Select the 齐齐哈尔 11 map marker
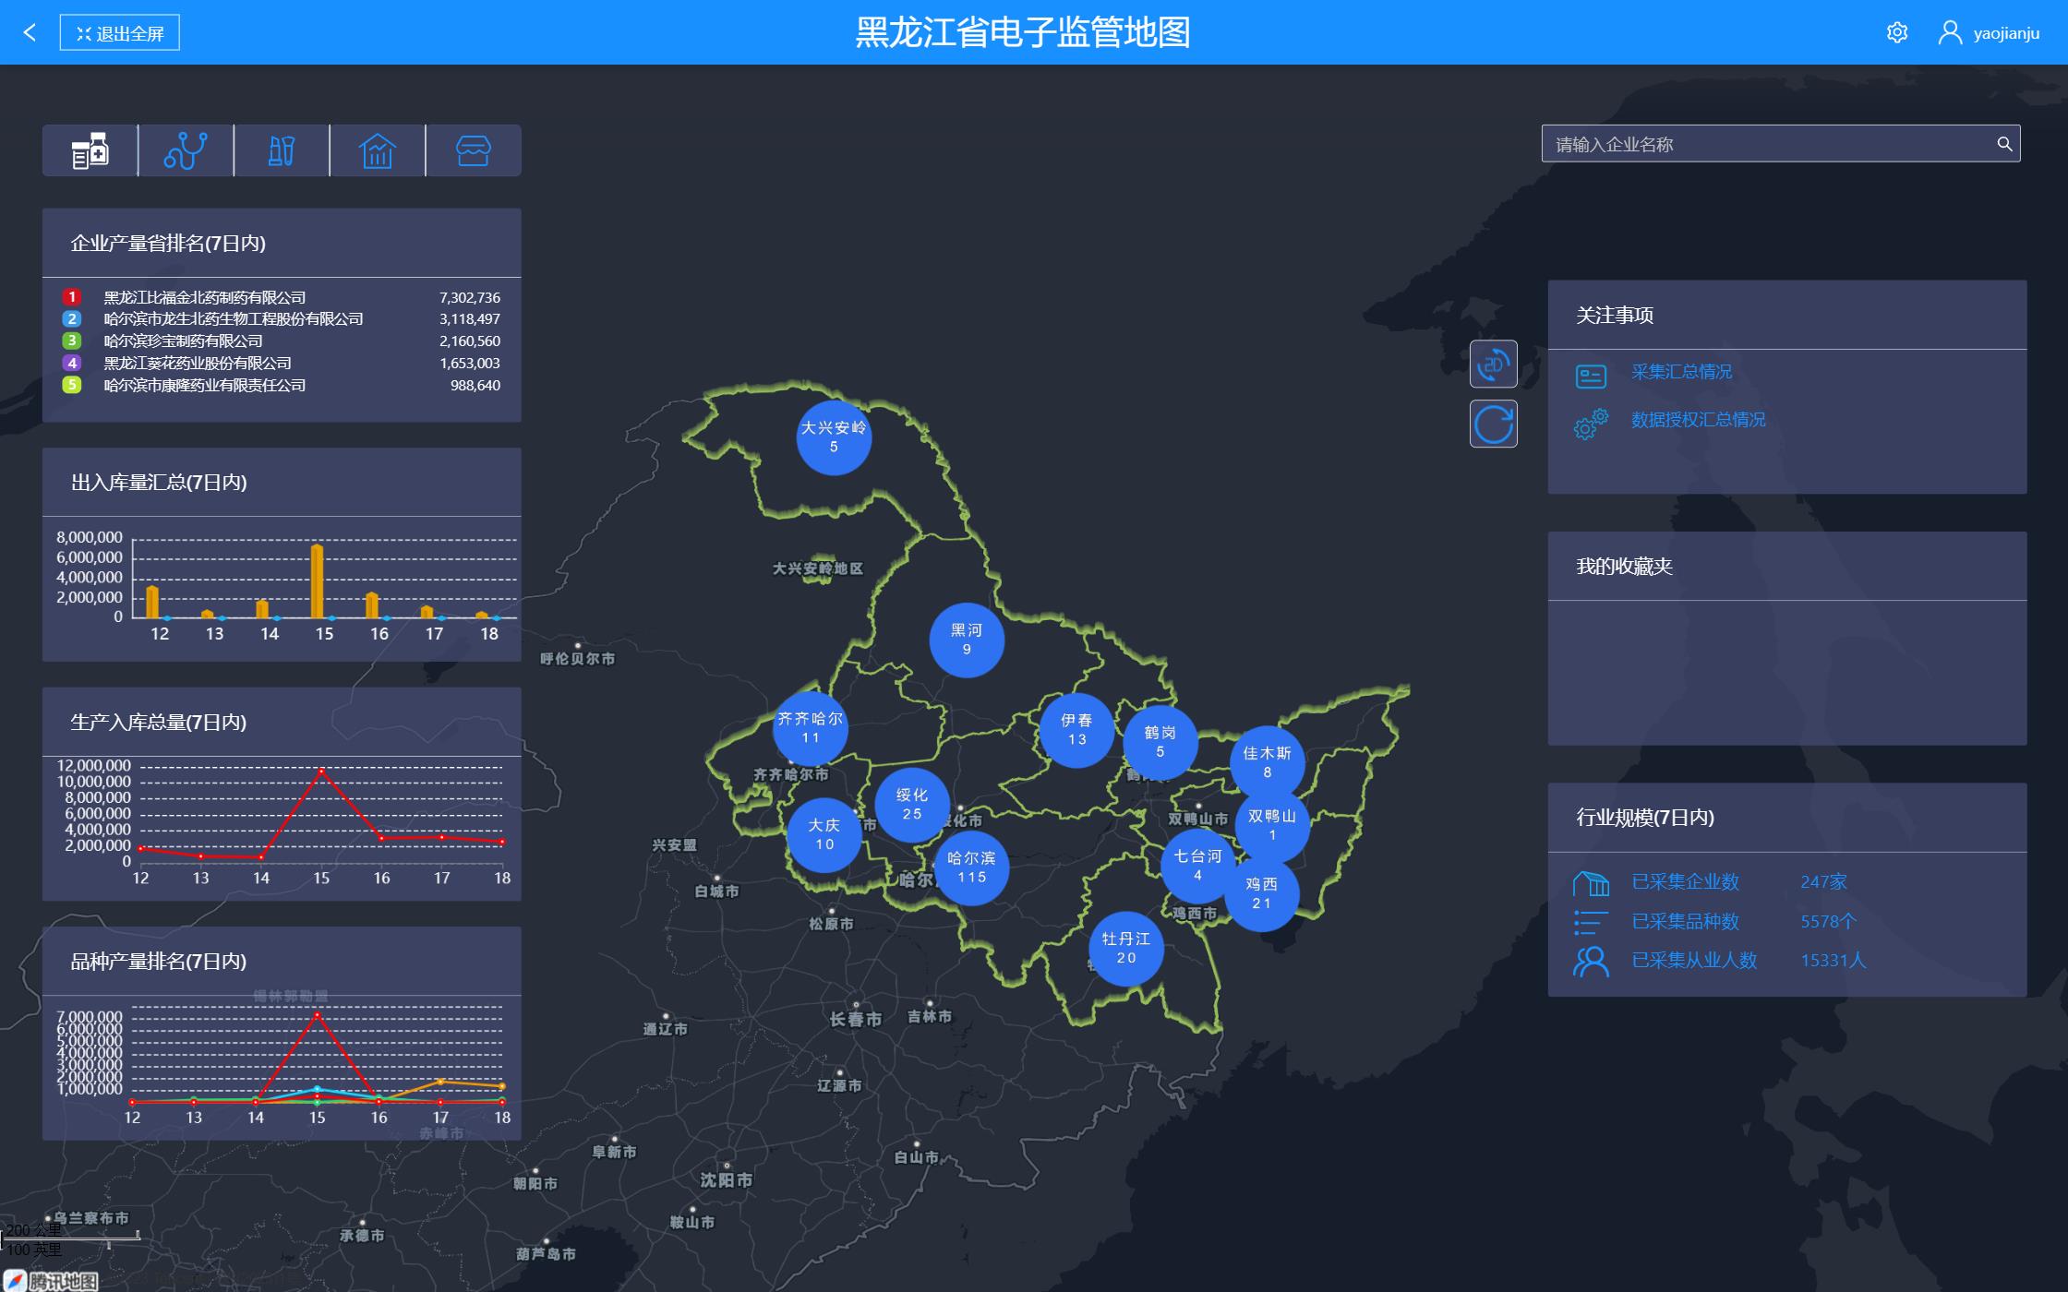 click(810, 728)
